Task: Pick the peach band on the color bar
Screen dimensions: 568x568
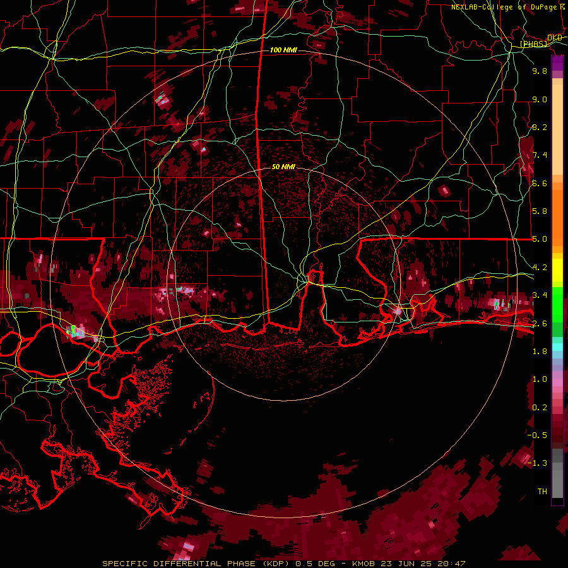Action: 557,131
